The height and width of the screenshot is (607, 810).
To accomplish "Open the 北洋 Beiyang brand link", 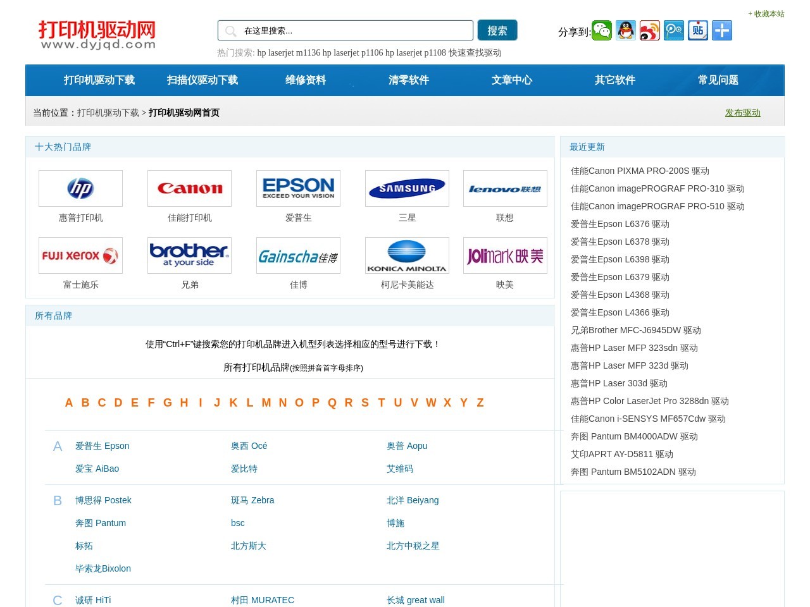I will click(413, 500).
